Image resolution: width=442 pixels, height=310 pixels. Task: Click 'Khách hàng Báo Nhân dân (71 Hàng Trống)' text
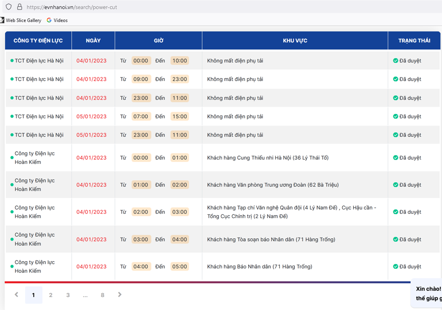pyautogui.click(x=259, y=266)
